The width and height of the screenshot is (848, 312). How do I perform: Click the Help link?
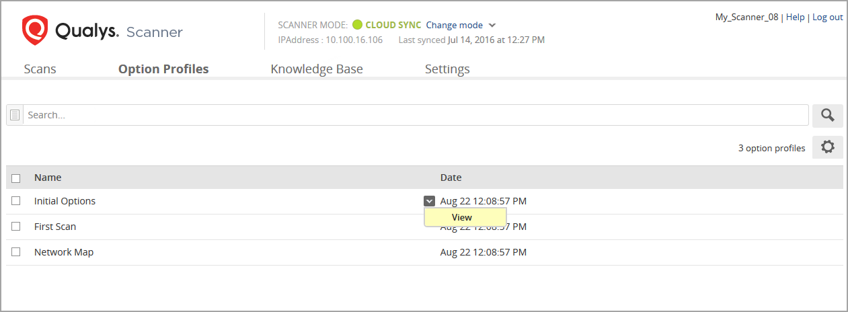795,17
